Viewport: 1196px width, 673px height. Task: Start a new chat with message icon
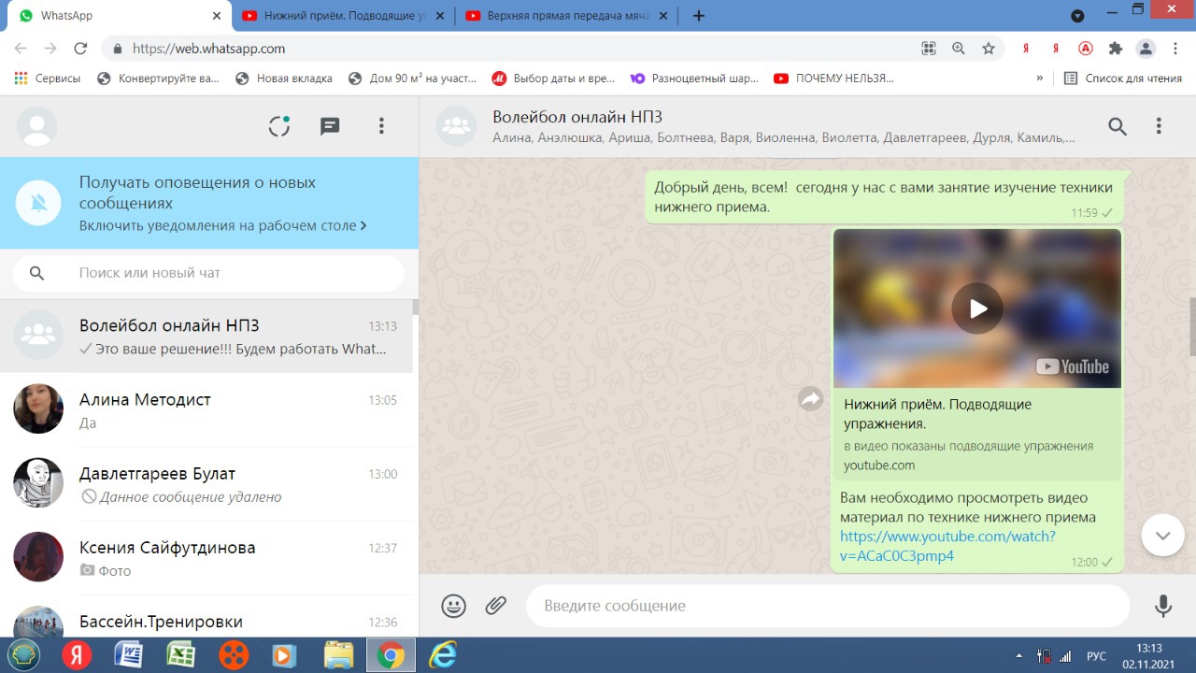click(330, 126)
